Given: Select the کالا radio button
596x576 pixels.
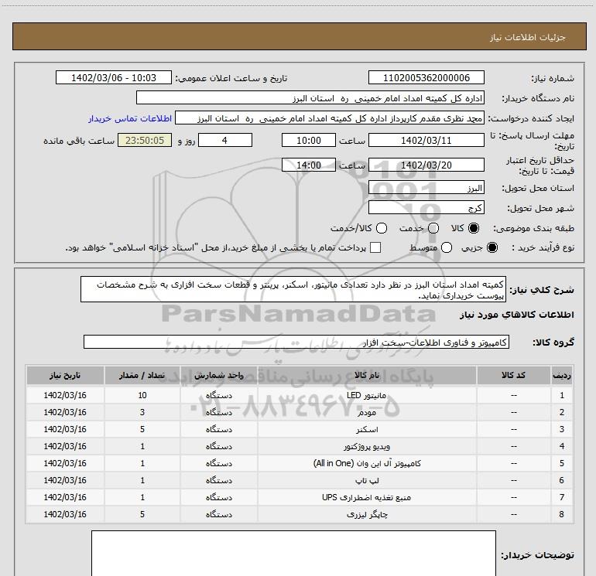Looking at the screenshot, I should click(x=474, y=228).
